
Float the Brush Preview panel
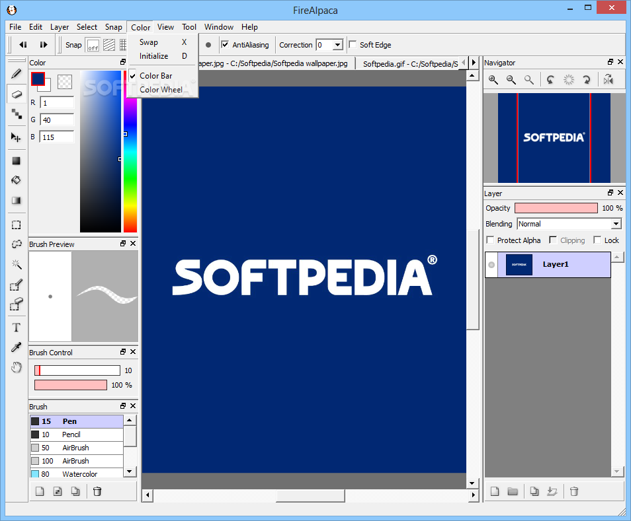coord(123,244)
